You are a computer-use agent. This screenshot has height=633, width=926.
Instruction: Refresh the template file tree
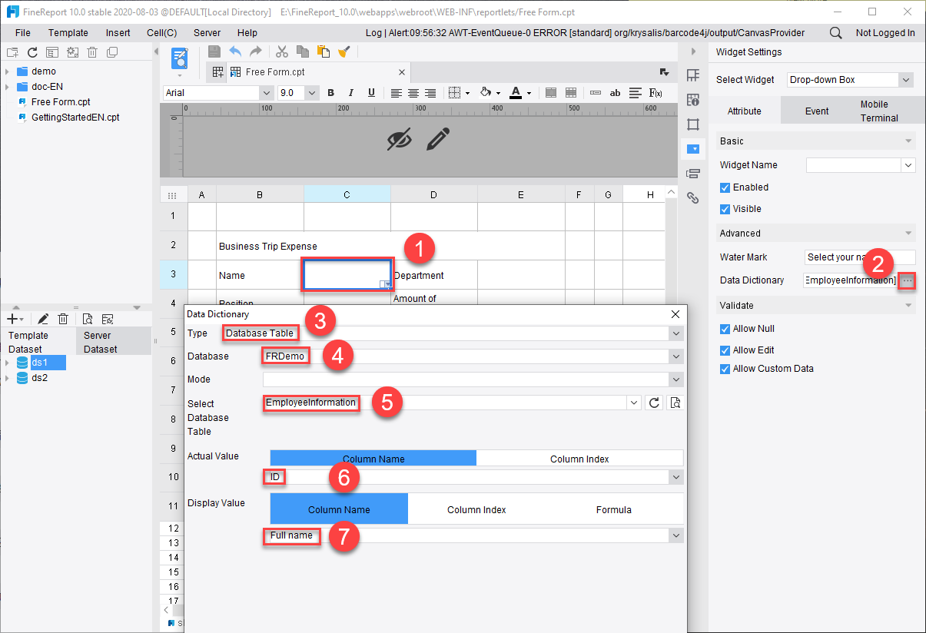coord(32,52)
